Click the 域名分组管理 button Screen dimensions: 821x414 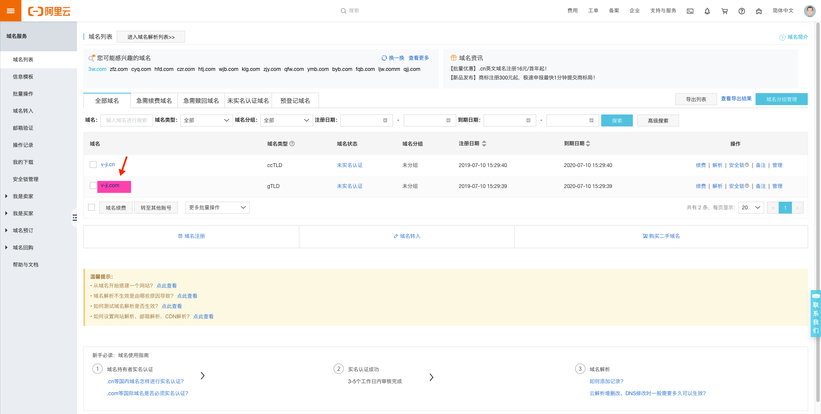(x=781, y=99)
